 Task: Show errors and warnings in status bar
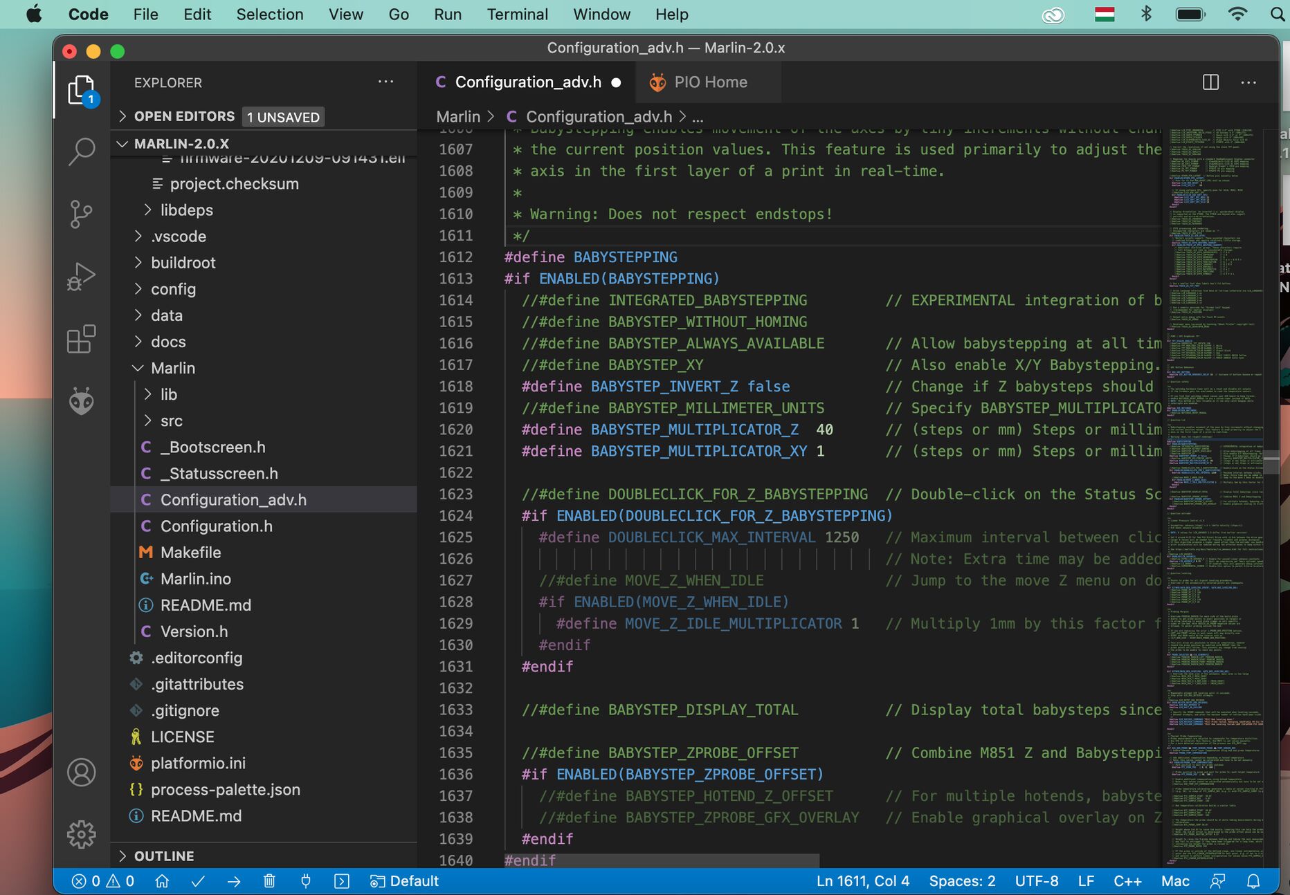coord(102,881)
